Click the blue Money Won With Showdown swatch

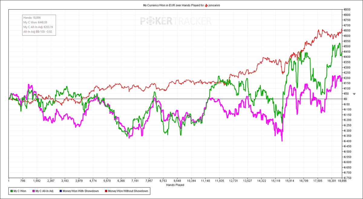coord(61,191)
